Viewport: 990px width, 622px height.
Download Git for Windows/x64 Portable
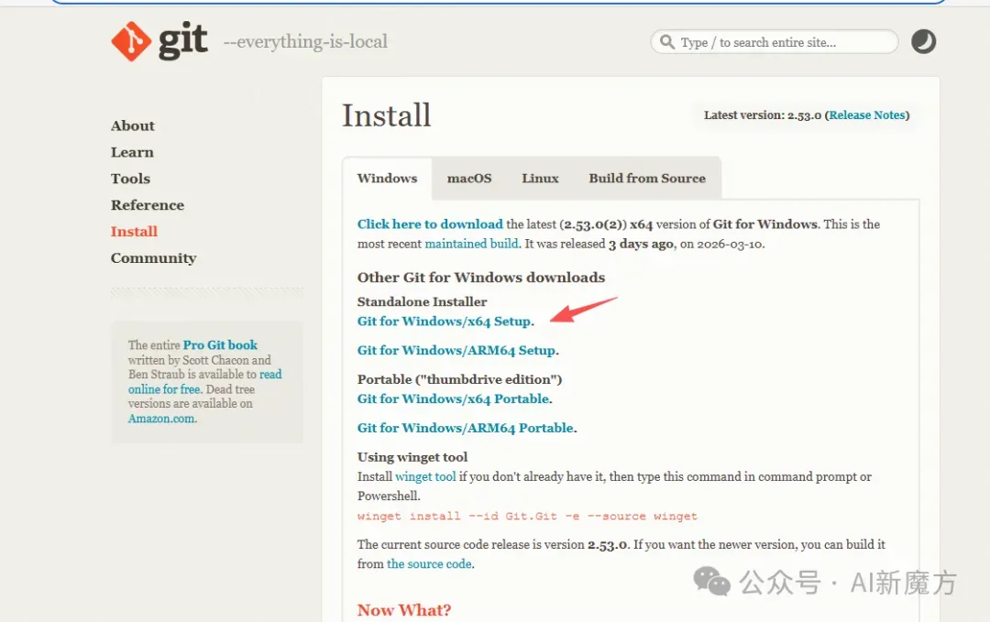(454, 398)
